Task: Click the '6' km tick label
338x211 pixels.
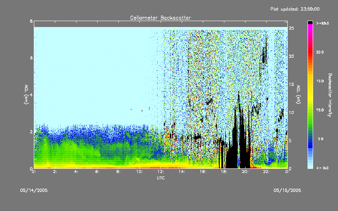Action: click(31, 58)
